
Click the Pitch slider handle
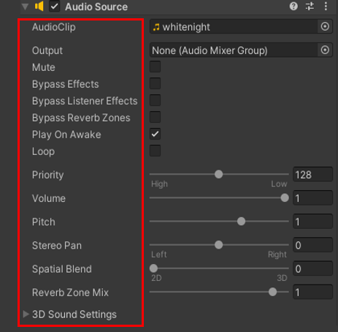[x=241, y=222]
